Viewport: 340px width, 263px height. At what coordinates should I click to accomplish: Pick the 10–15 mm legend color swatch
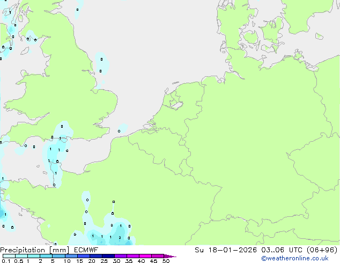(x=71, y=256)
